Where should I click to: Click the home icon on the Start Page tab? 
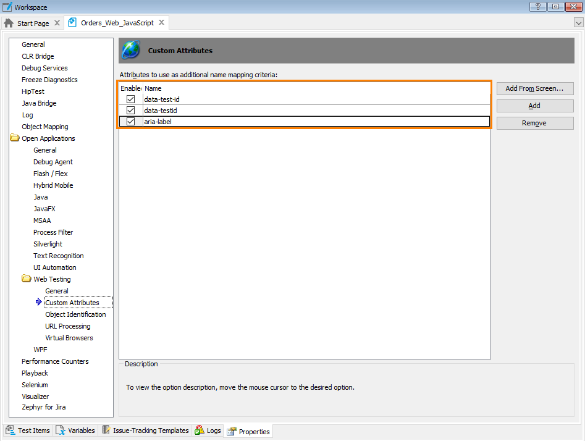(9, 22)
